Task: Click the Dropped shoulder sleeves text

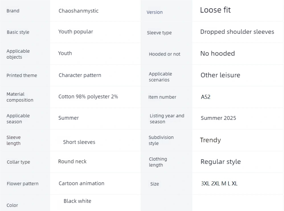Action: point(237,32)
